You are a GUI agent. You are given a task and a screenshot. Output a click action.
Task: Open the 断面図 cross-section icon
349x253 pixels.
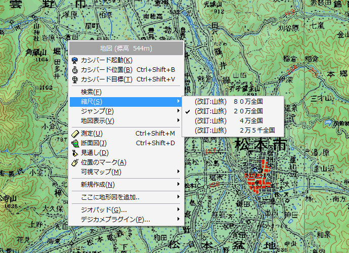coord(75,143)
